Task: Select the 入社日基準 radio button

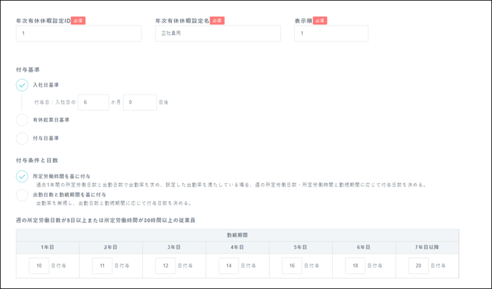Action: tap(22, 85)
